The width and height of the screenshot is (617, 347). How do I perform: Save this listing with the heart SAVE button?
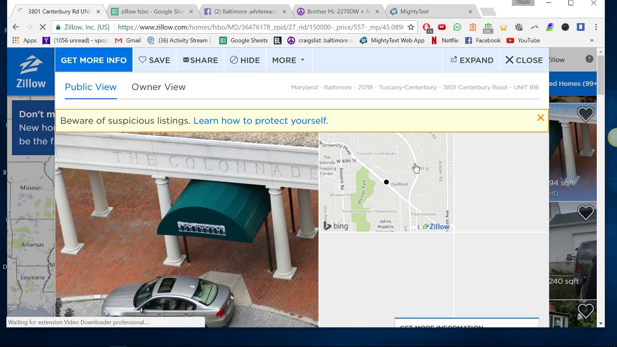pos(154,60)
